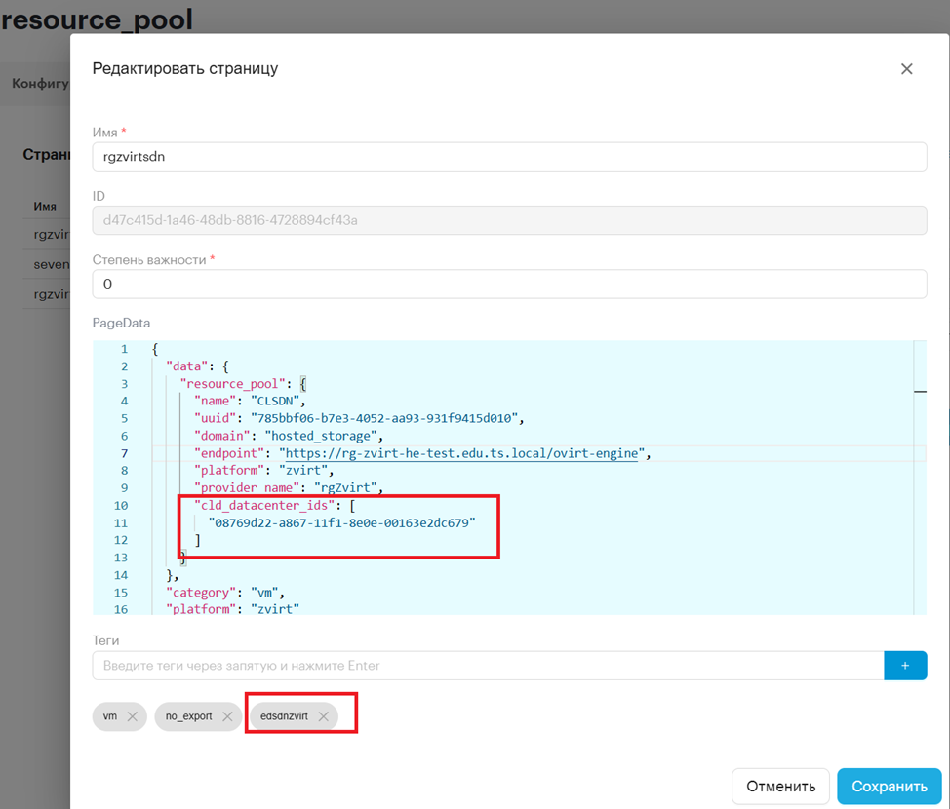
Task: Click line number 16 in editor gutter
Action: coord(121,609)
